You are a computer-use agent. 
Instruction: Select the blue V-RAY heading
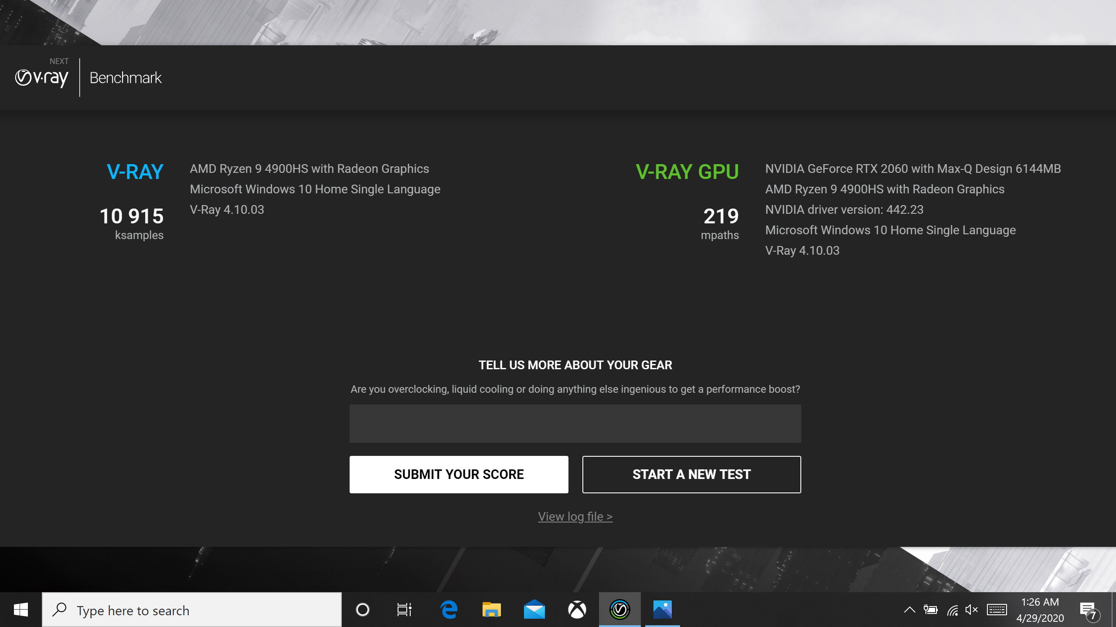135,172
